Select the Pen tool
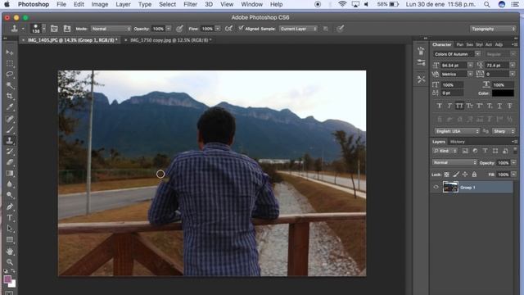Image resolution: width=524 pixels, height=295 pixels. (x=10, y=206)
